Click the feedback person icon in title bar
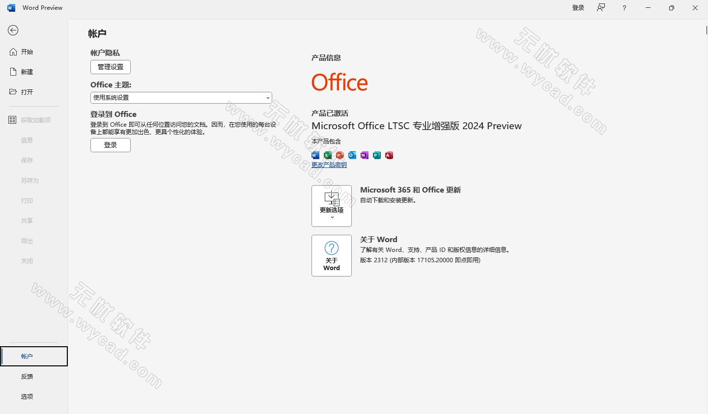 tap(601, 8)
